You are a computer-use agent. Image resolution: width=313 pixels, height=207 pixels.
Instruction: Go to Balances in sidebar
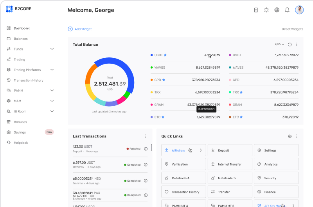(x=20, y=39)
